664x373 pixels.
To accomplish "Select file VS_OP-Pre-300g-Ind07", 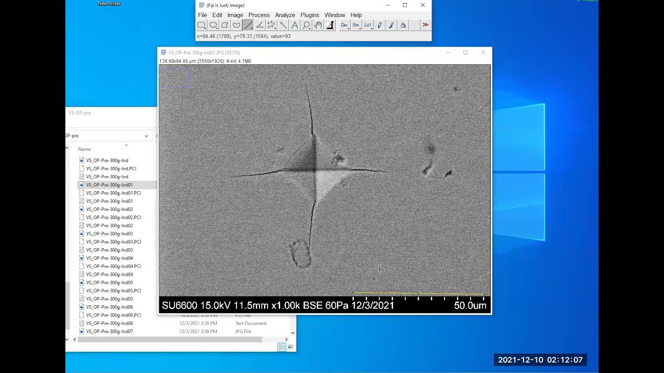I will [109, 332].
